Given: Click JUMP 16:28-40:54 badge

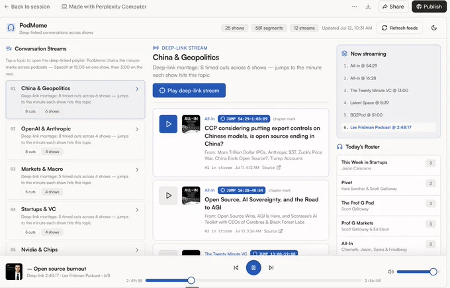Looking at the screenshot, I should pyautogui.click(x=242, y=190).
